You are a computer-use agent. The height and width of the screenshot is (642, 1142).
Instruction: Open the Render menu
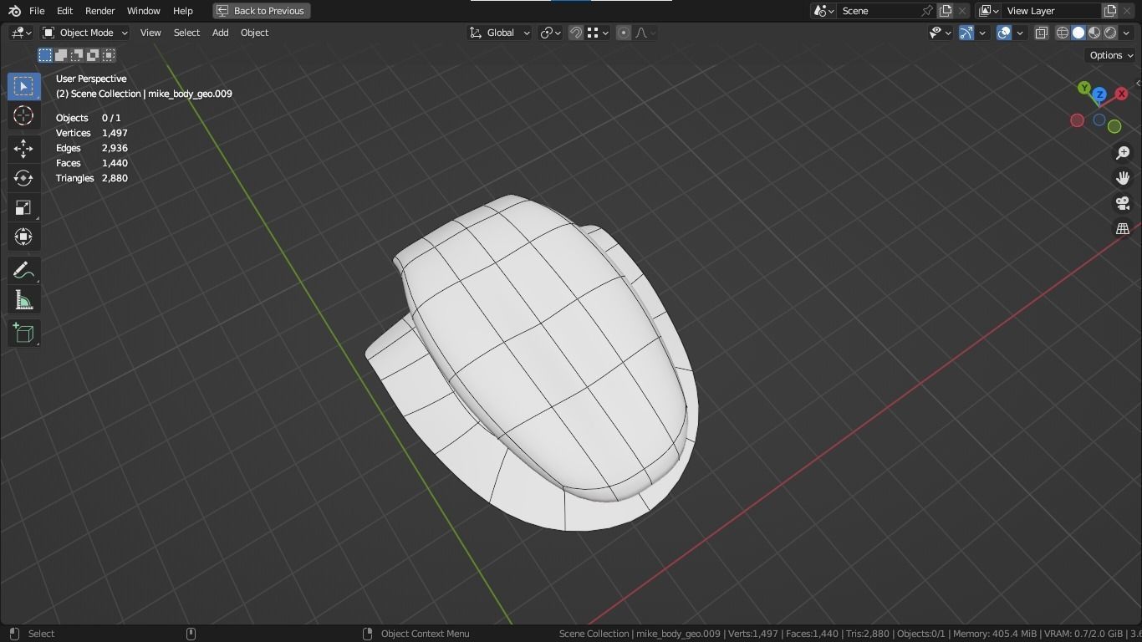click(x=99, y=11)
